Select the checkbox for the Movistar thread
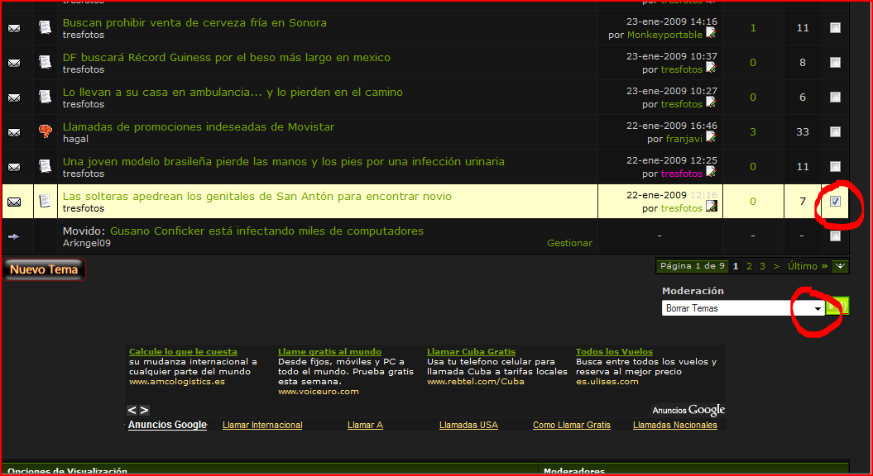This screenshot has height=476, width=873. pos(835,131)
